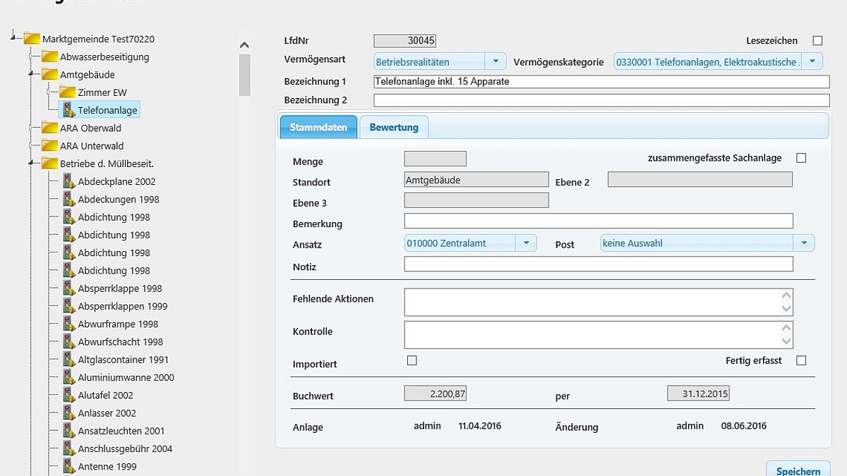Toggle the zusammengefasste Sachanlage checkbox
This screenshot has width=847, height=476.
click(x=801, y=158)
